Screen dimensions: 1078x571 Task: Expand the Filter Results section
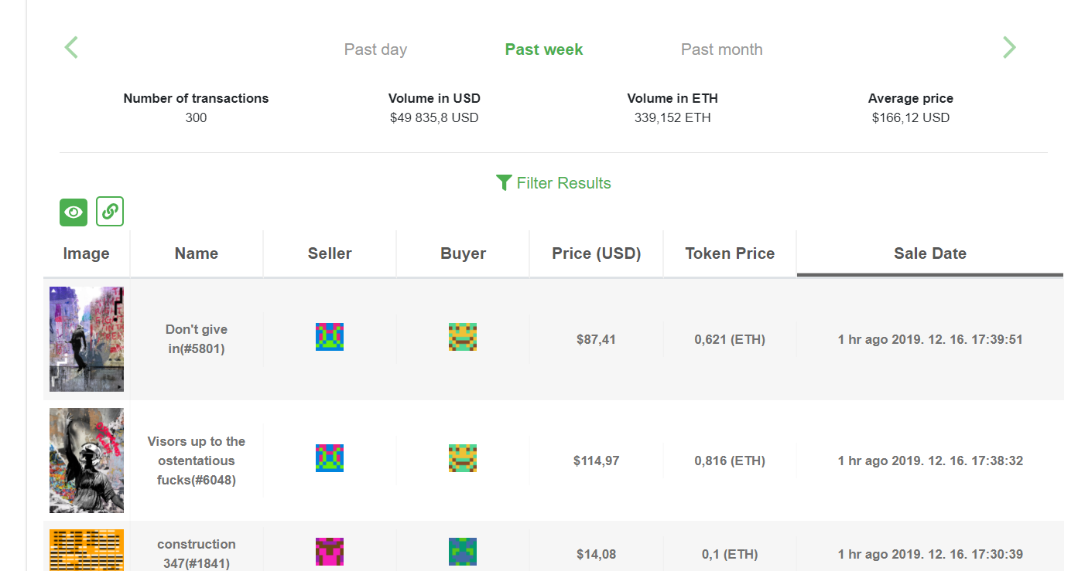[553, 183]
